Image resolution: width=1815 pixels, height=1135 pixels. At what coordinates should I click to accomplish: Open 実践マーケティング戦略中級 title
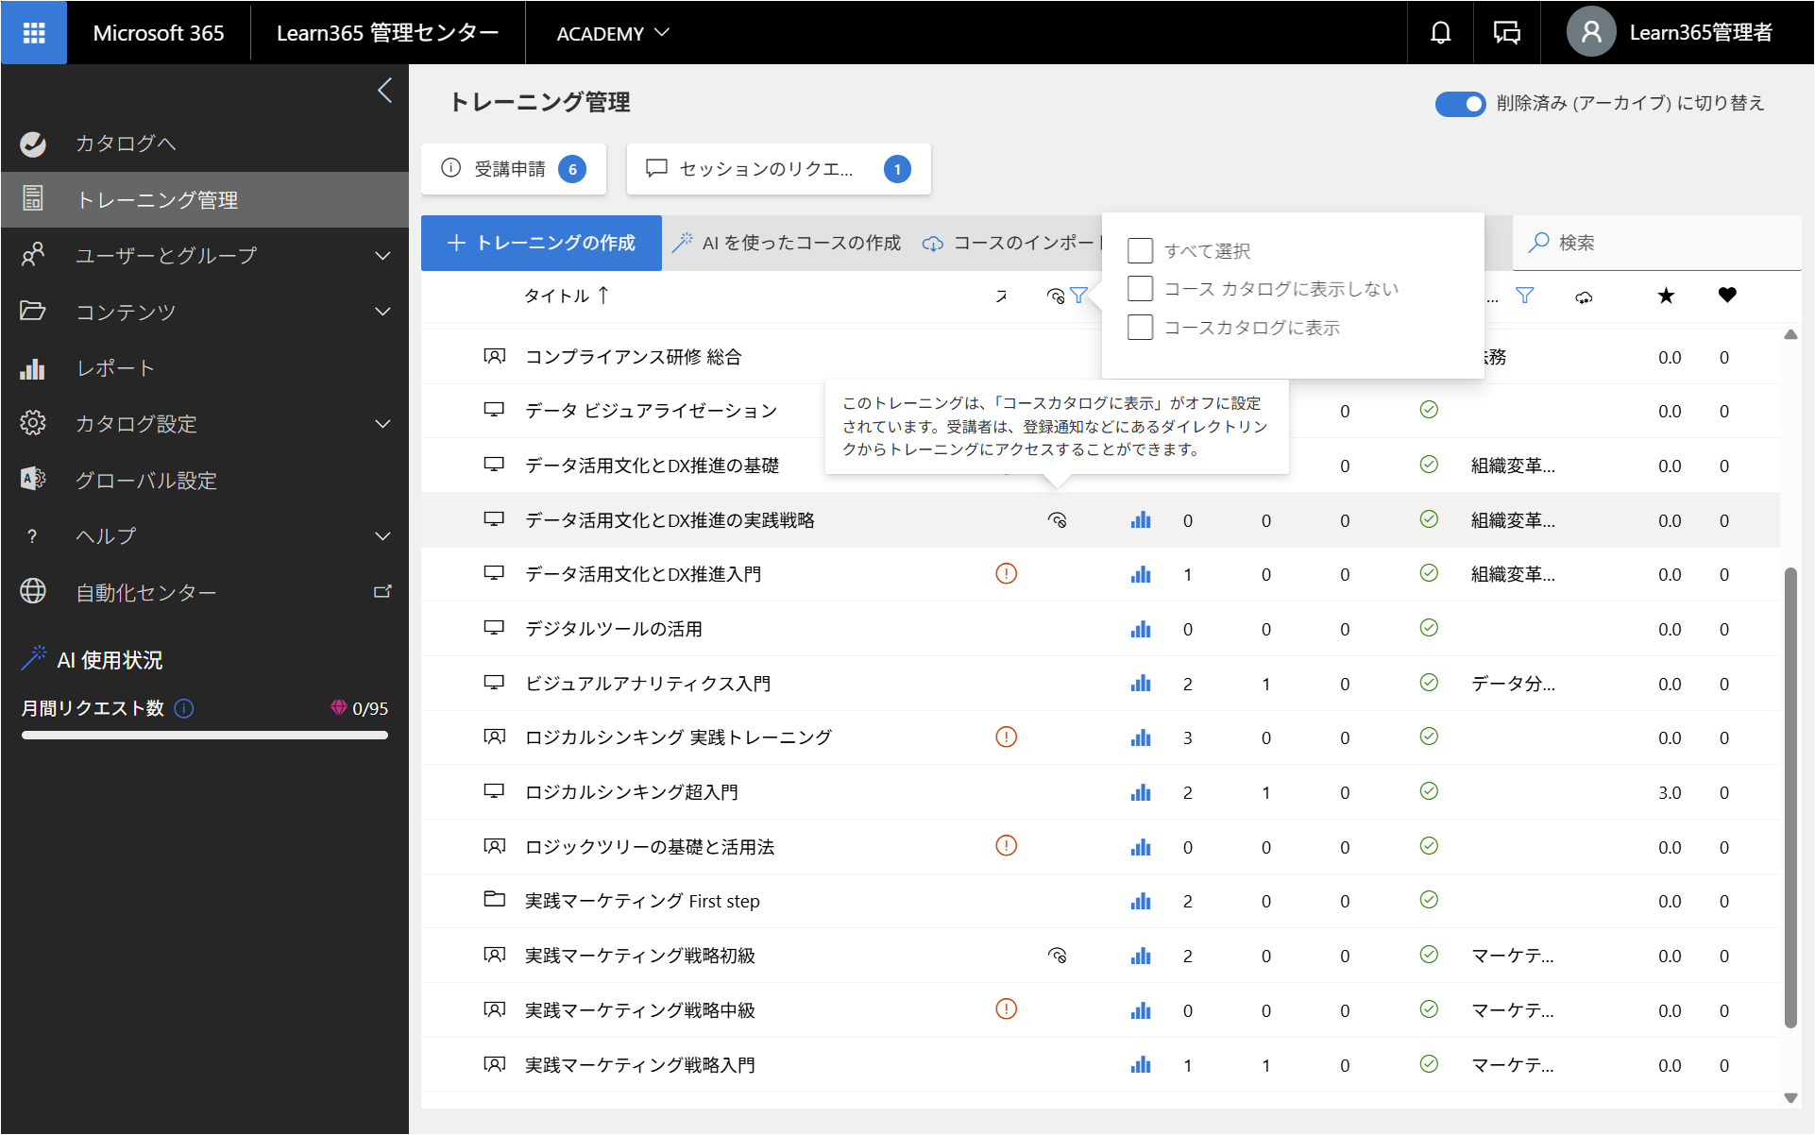tap(639, 1010)
